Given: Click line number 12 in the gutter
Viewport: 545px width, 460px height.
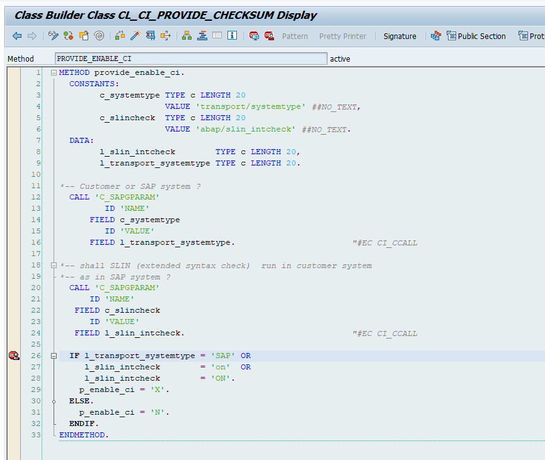Looking at the screenshot, I should click(x=35, y=197).
